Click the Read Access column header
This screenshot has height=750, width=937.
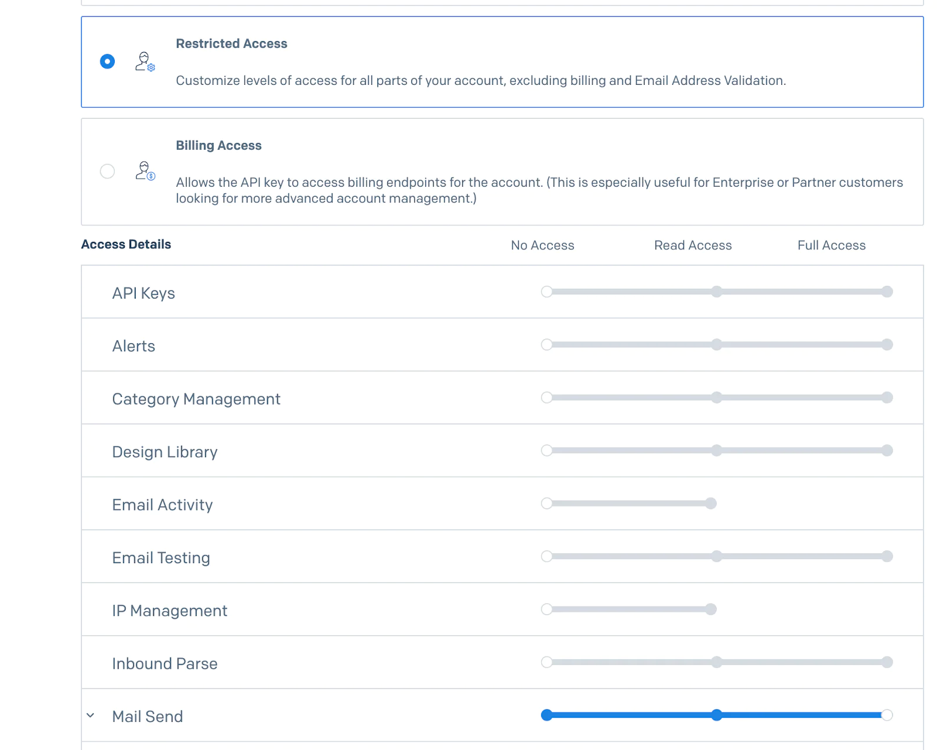coord(692,245)
